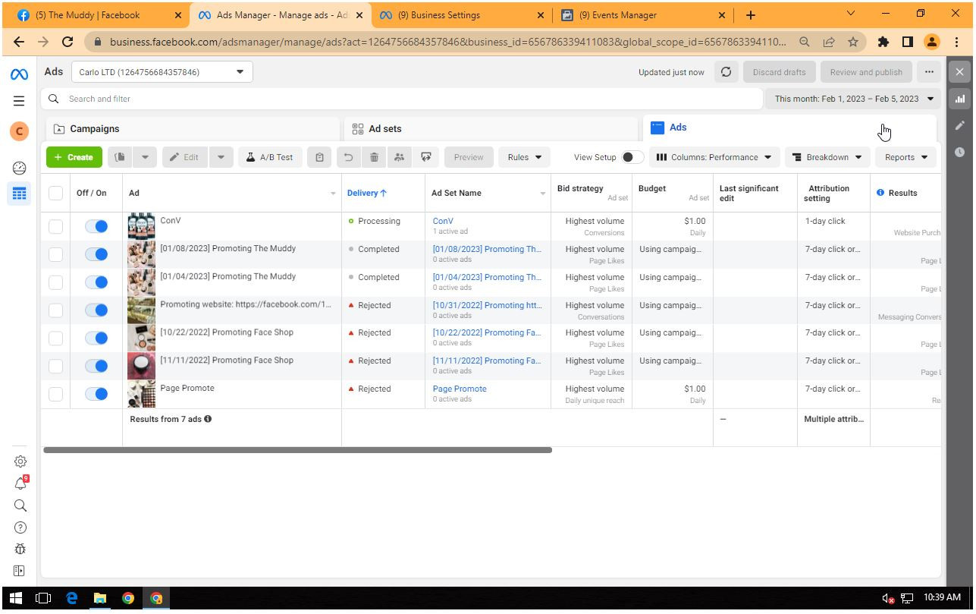Click the Undo arrow icon
The height and width of the screenshot is (614, 976).
pos(349,157)
